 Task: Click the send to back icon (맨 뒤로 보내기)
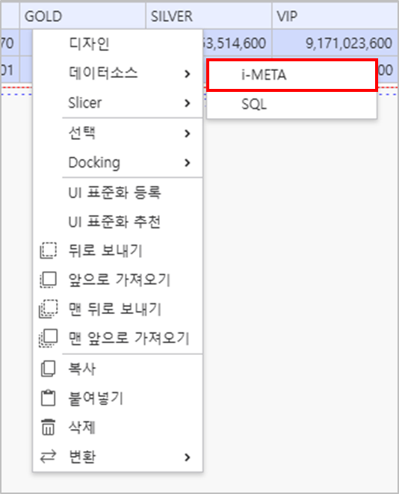click(48, 309)
